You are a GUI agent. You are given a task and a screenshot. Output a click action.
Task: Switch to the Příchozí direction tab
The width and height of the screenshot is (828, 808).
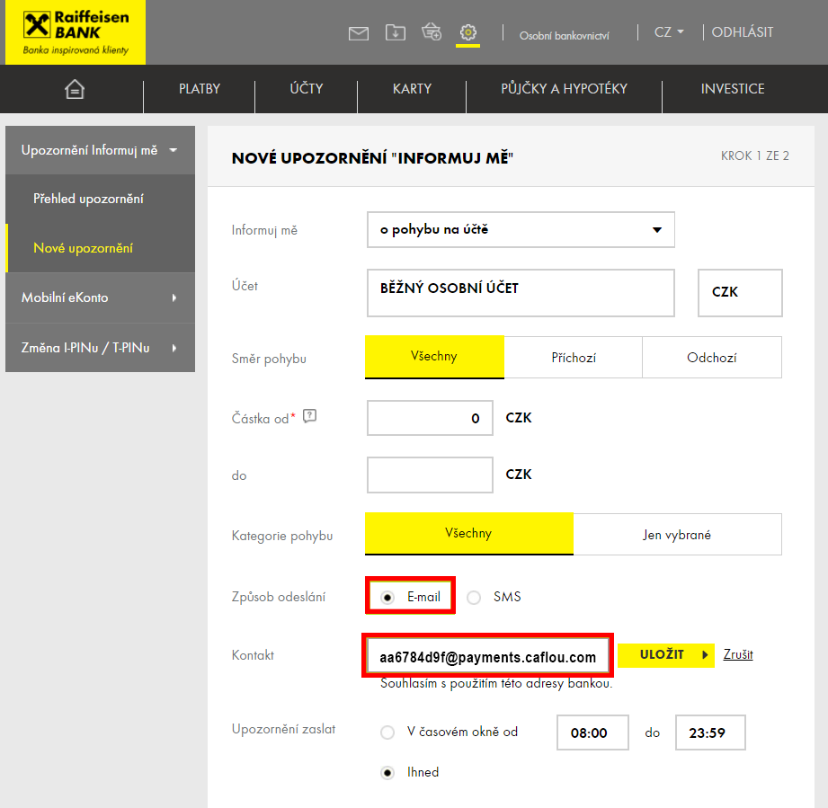click(574, 358)
